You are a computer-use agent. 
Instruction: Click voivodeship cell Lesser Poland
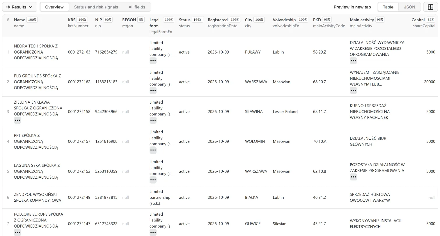[x=285, y=111]
